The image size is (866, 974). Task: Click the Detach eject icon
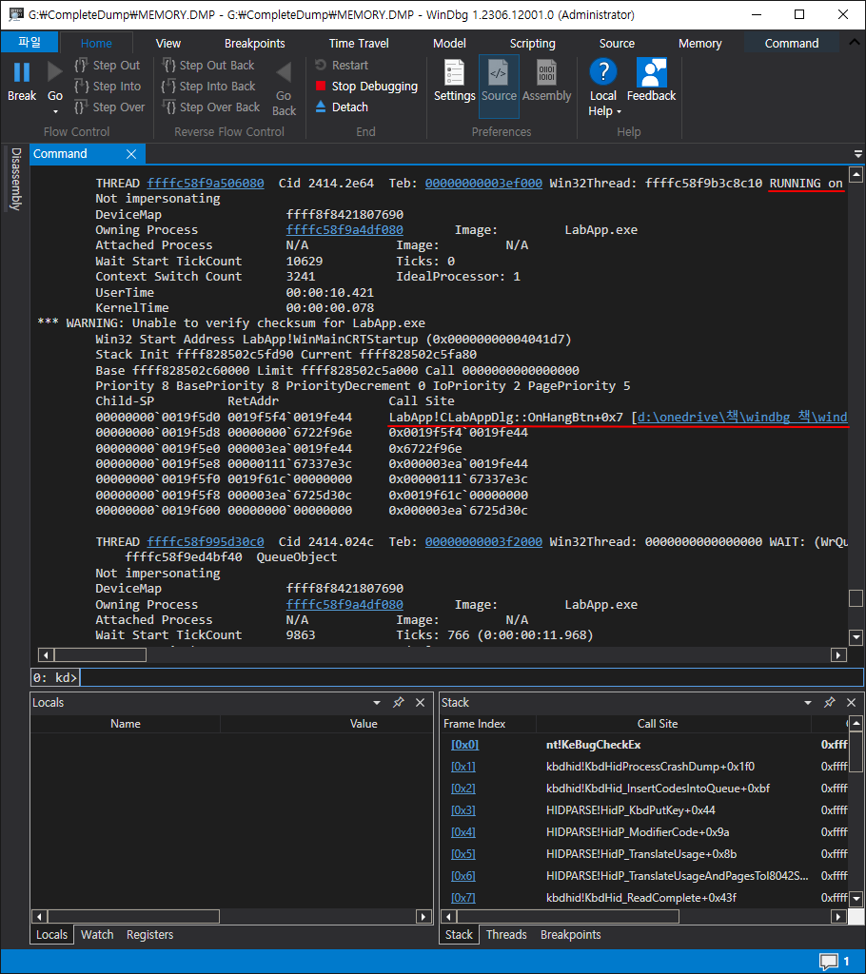click(x=321, y=107)
